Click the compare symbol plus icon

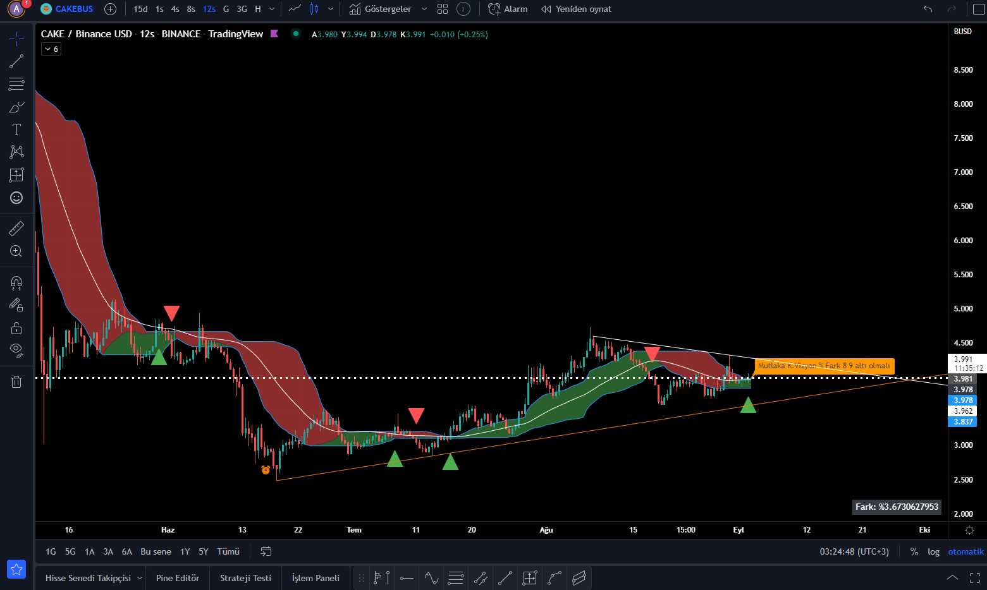(x=110, y=9)
